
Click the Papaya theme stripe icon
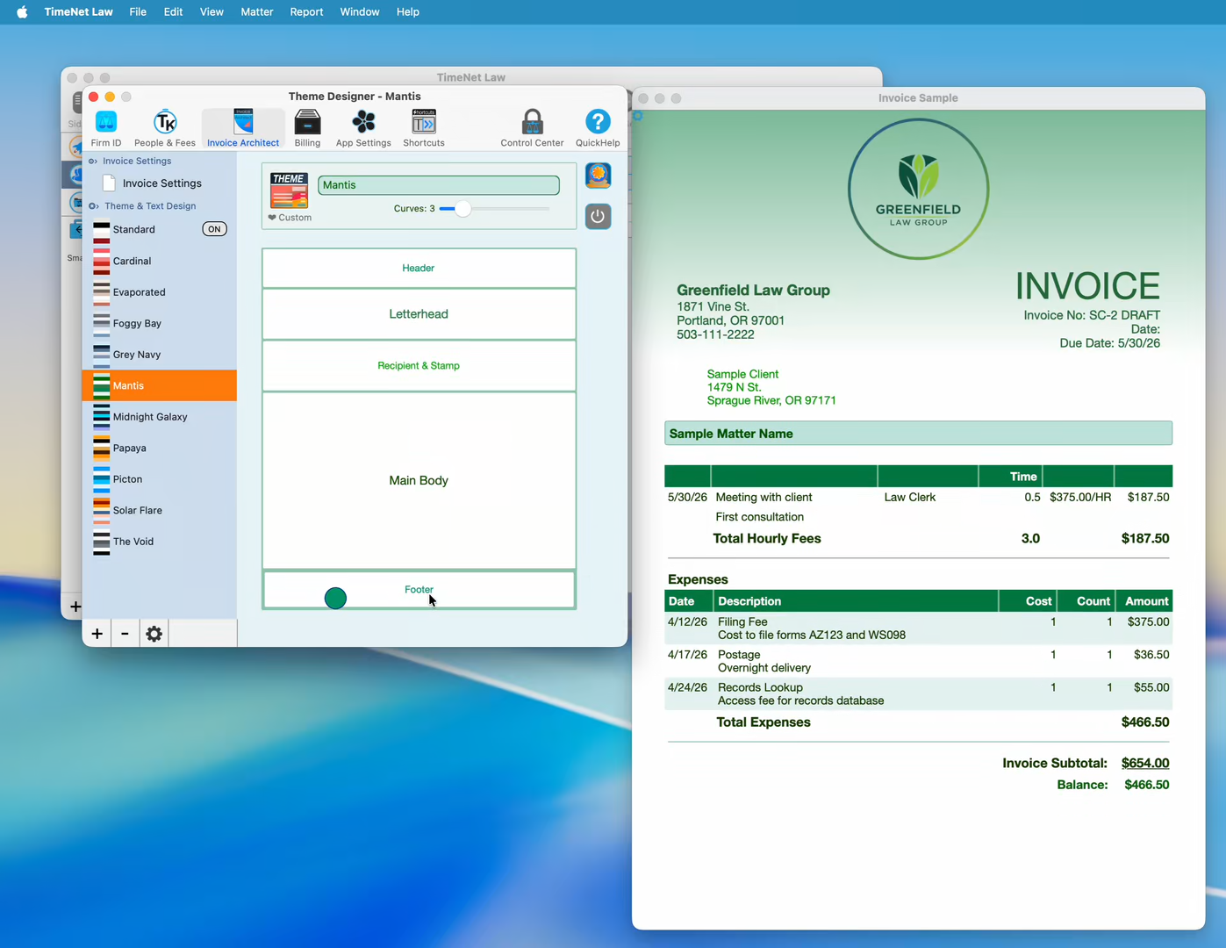102,448
